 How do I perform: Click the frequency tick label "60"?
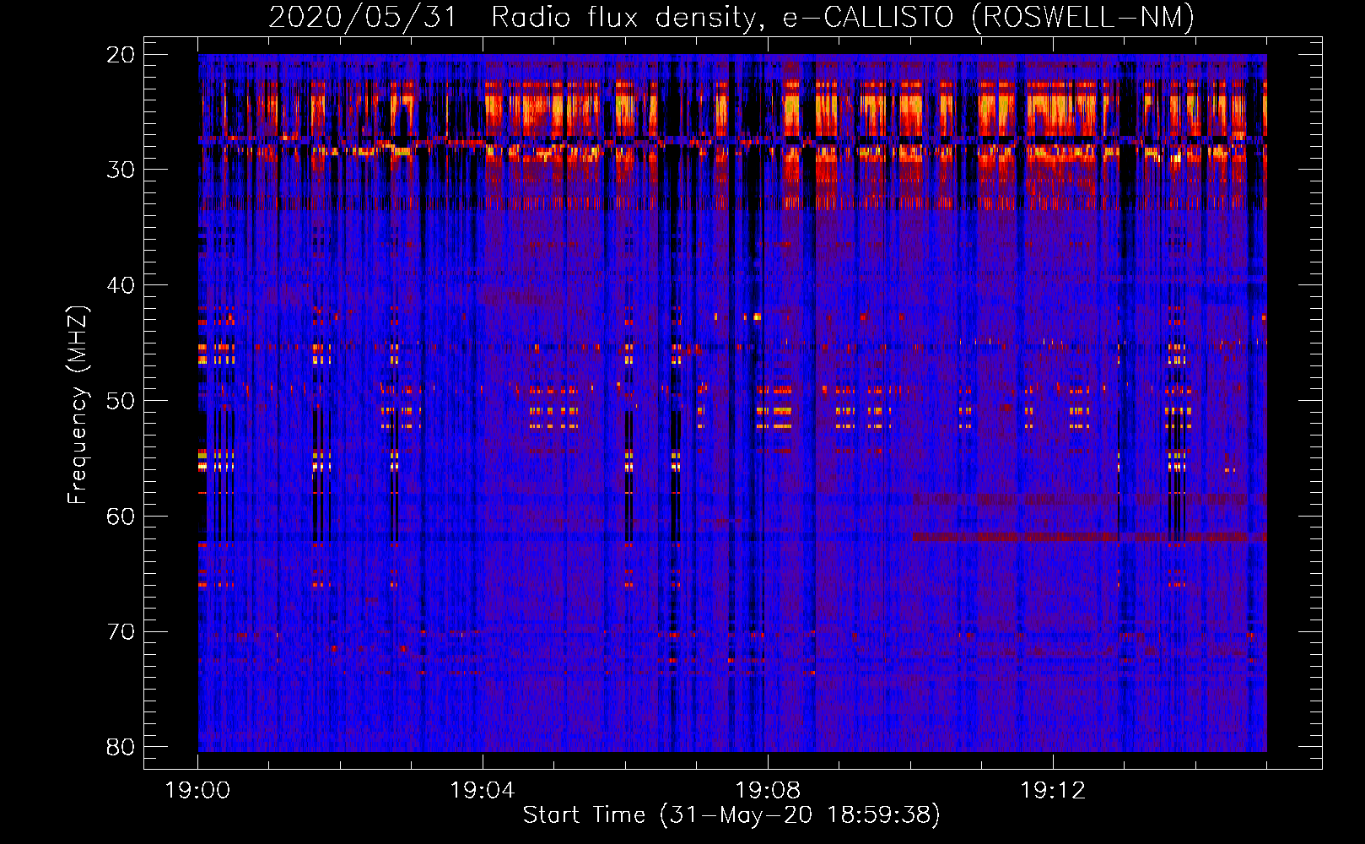pyautogui.click(x=121, y=517)
